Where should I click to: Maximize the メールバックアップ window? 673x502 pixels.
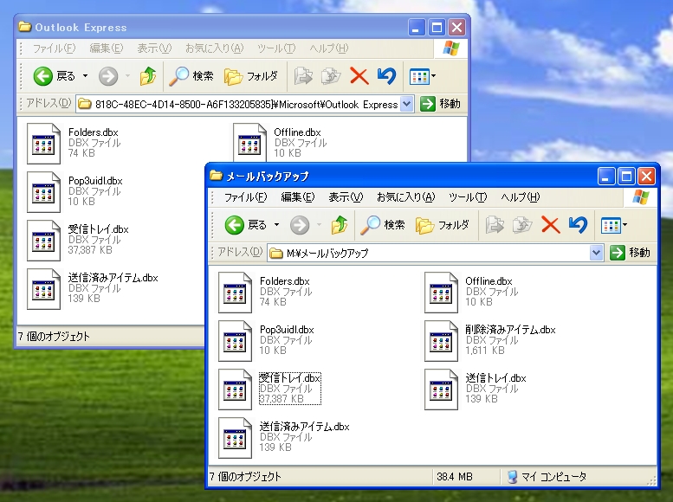point(626,177)
